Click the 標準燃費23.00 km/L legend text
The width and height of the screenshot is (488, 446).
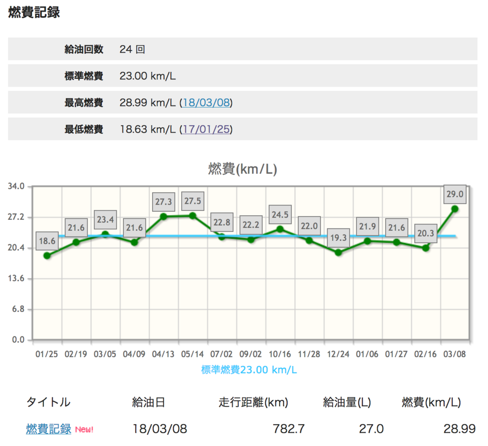coord(249,370)
